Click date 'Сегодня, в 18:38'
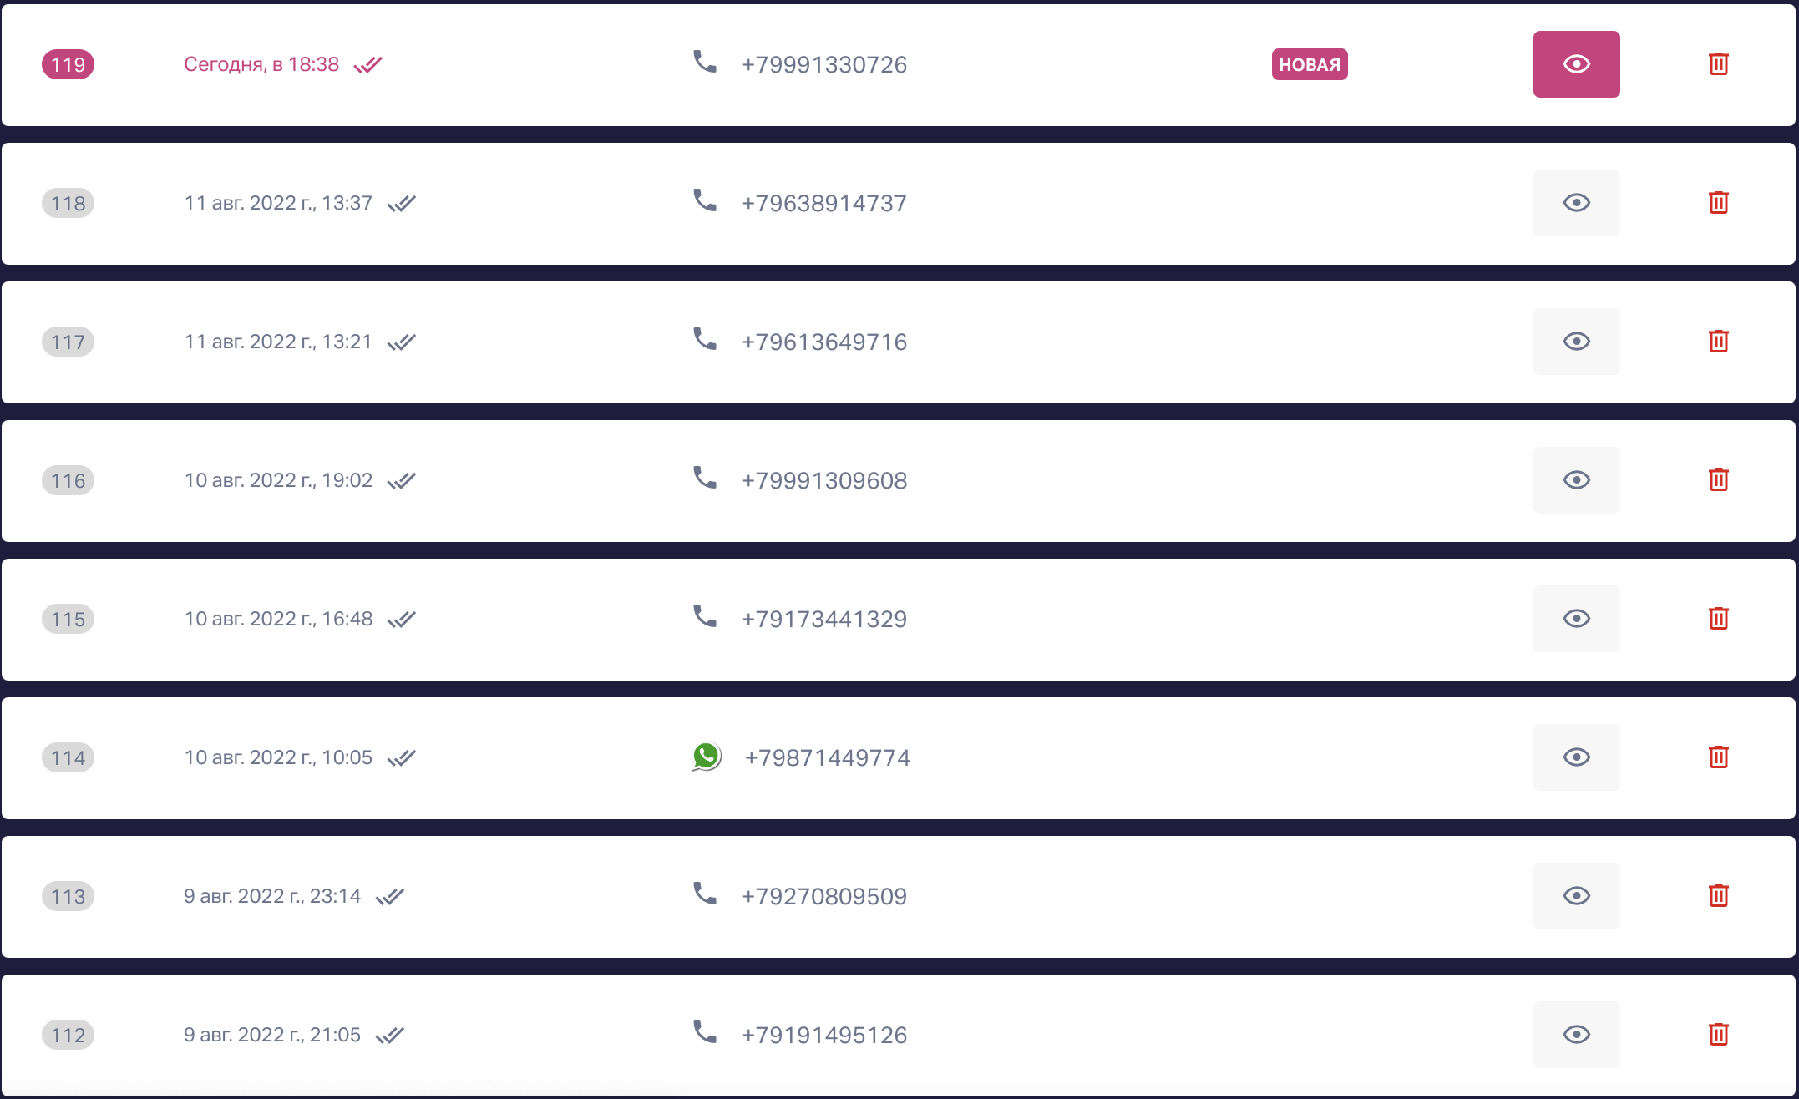Screen dimensions: 1799x1099 (261, 64)
